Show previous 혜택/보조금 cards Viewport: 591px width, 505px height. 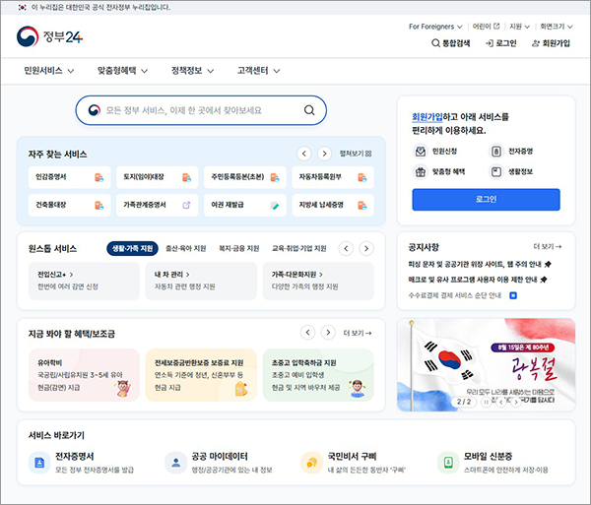point(307,333)
